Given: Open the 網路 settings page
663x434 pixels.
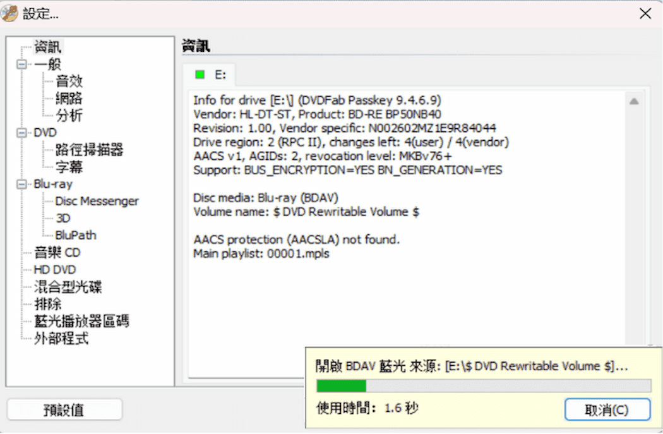Looking at the screenshot, I should click(x=69, y=99).
